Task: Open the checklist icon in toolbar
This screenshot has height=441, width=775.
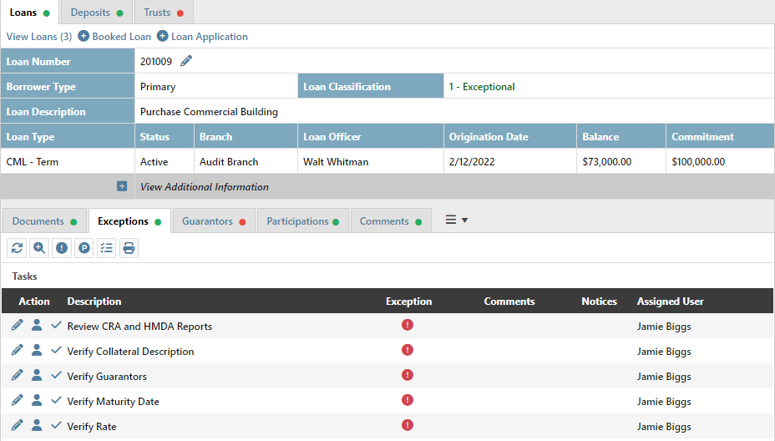Action: point(106,248)
